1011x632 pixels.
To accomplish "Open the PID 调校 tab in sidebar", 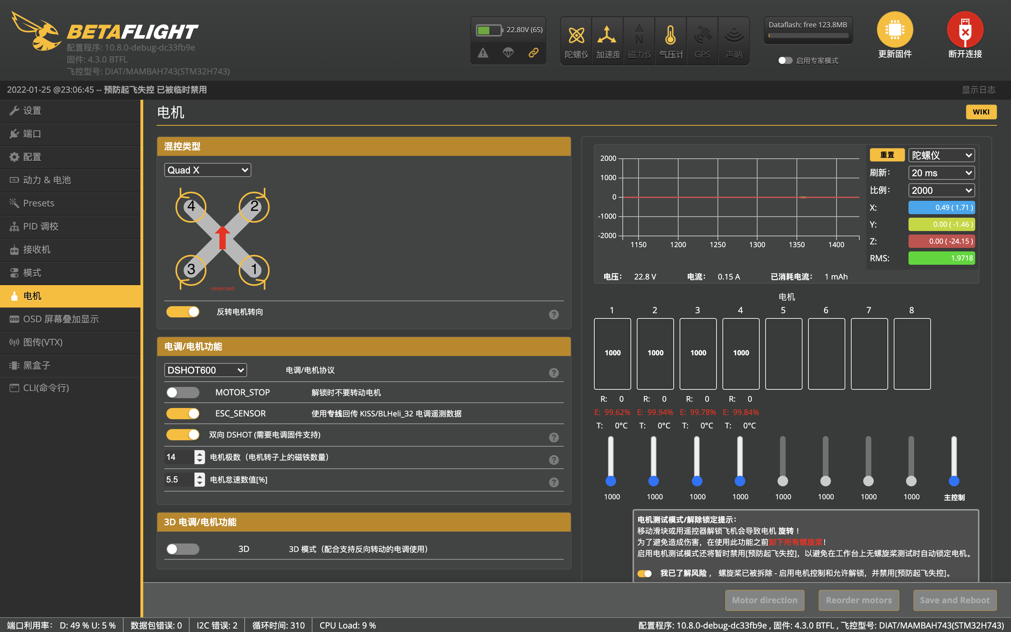I will coord(40,226).
